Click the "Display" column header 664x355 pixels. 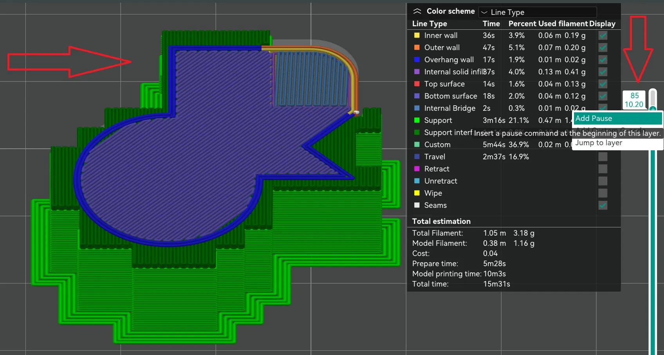pos(602,23)
